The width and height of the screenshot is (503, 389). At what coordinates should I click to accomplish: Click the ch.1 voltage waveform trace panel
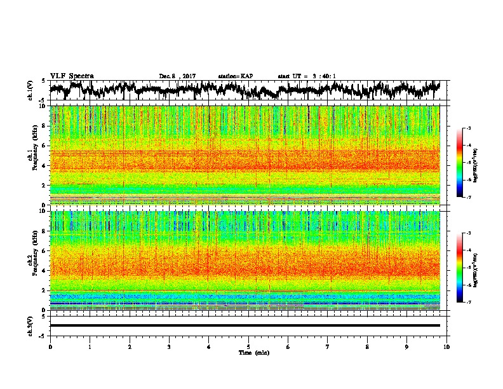pos(250,90)
